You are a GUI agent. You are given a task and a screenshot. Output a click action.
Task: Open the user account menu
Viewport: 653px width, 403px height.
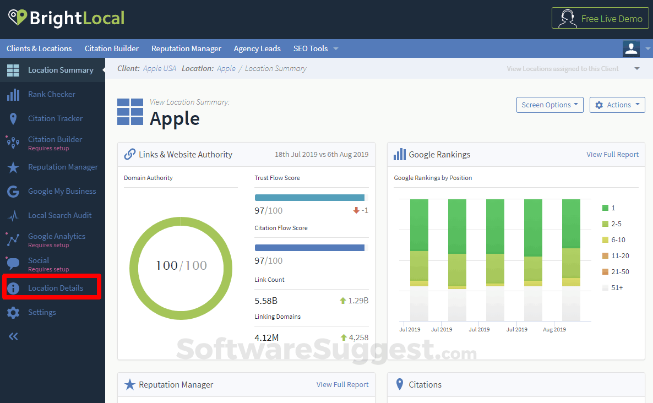(631, 48)
